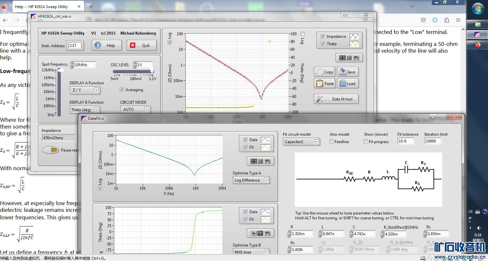This screenshot has width=488, height=261.
Task: Toggle the Log checkbox of the DataFit |Z| graph
Action: pyautogui.click(x=100, y=188)
